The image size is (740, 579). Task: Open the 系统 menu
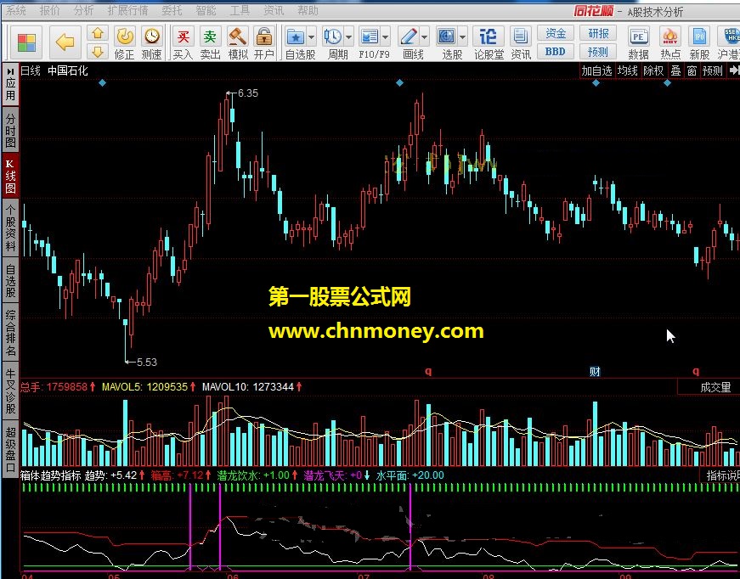pos(16,10)
